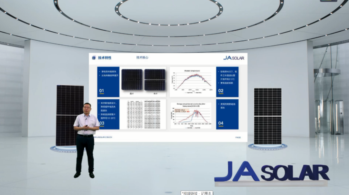Image resolution: width=349 pixels, height=195 pixels.
Task: Click the PAGE label in slide footer
Action: (238, 138)
